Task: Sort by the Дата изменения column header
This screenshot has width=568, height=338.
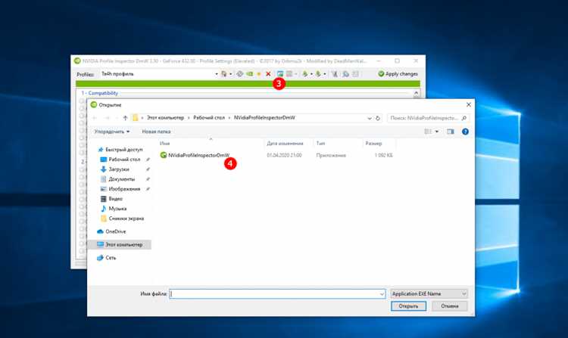Action: point(285,142)
